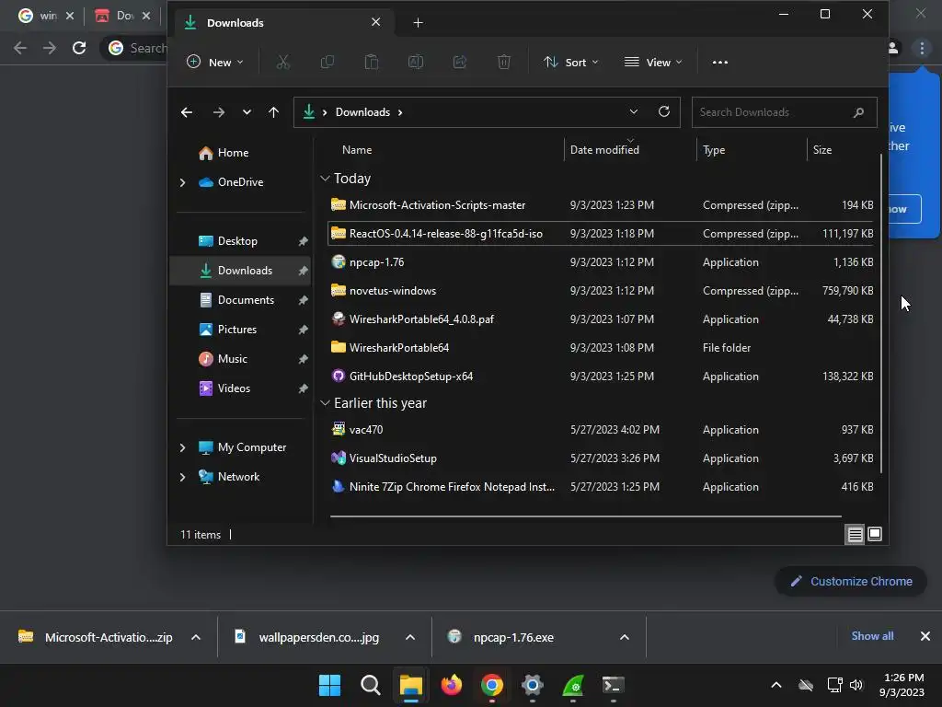Screen dimensions: 942x707
Task: Switch to the 'Dov' Chrome tab
Action: (x=122, y=16)
